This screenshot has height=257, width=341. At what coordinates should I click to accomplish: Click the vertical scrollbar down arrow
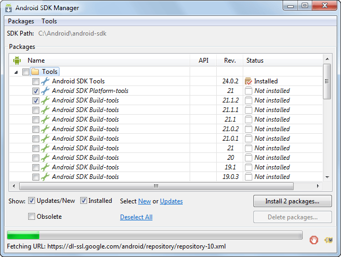point(327,177)
